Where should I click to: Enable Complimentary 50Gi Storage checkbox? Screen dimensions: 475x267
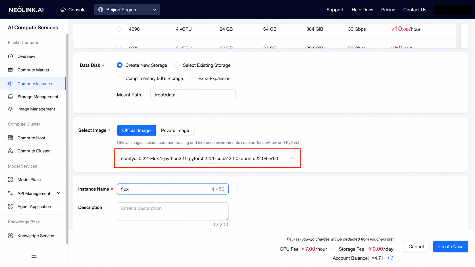[x=120, y=78]
